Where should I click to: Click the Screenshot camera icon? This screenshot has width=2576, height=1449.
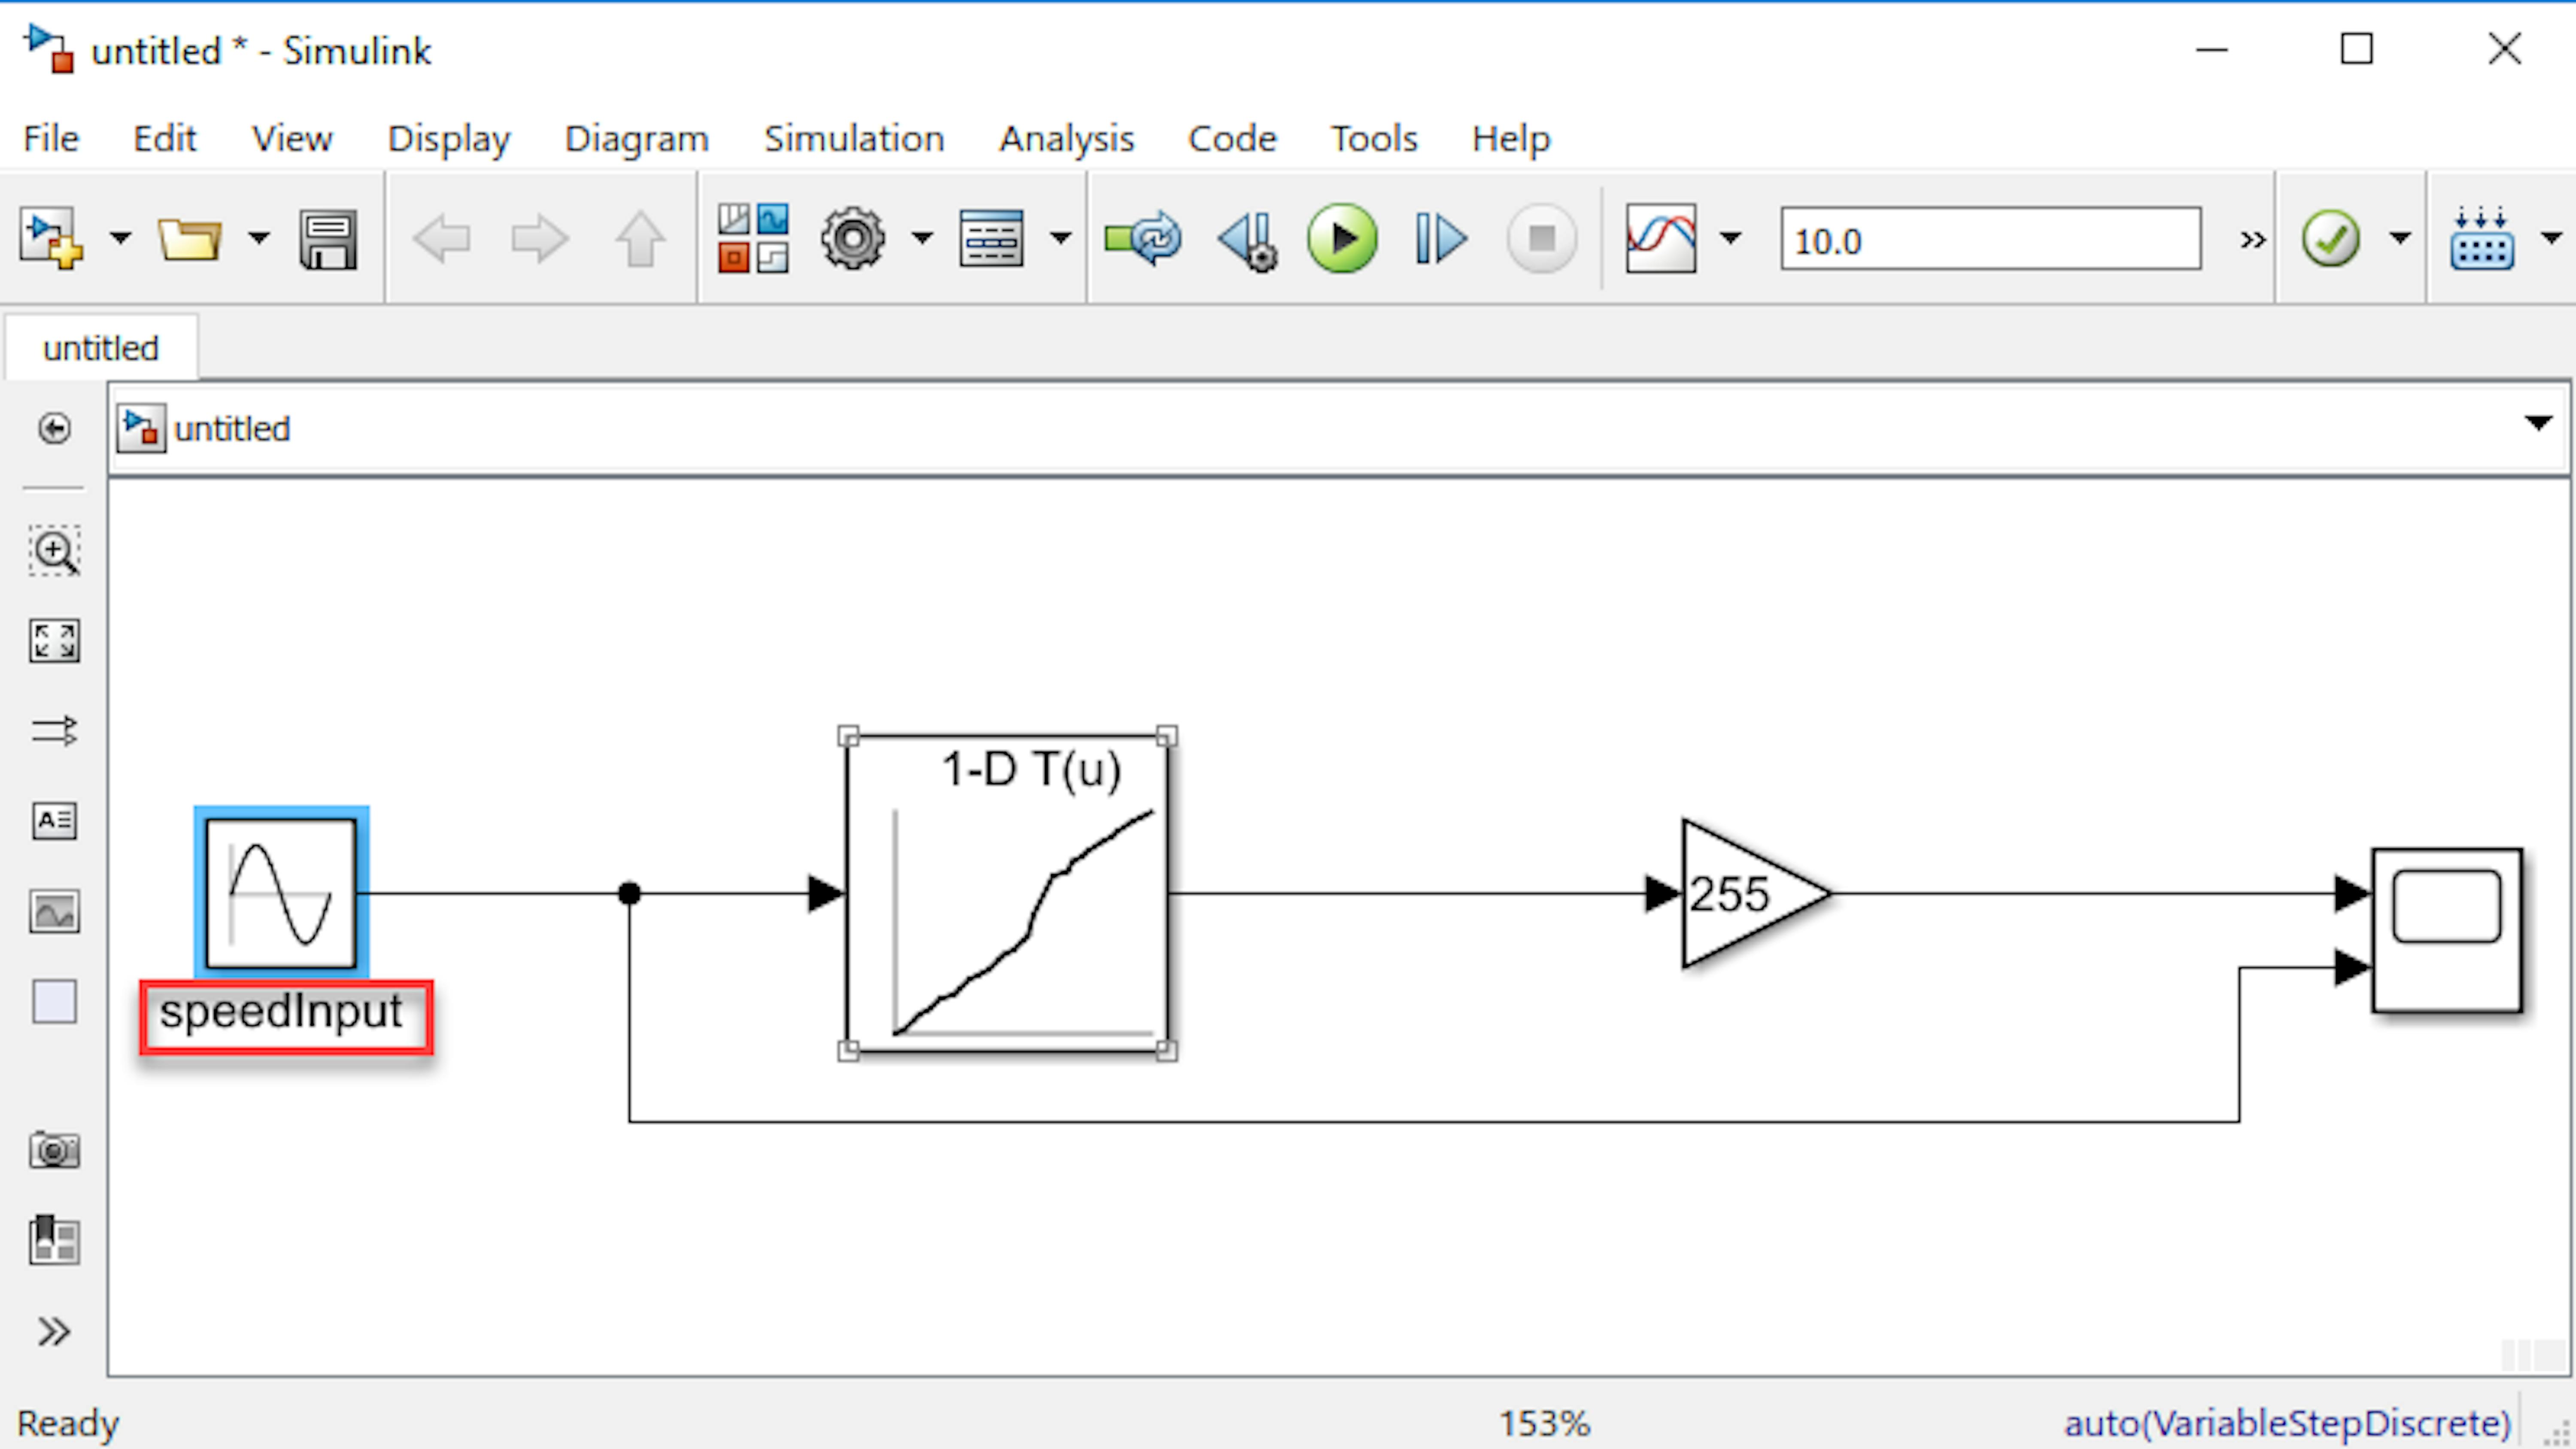(54, 1150)
